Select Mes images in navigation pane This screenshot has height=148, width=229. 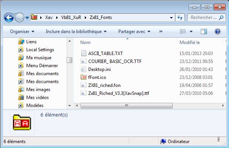[38, 90]
